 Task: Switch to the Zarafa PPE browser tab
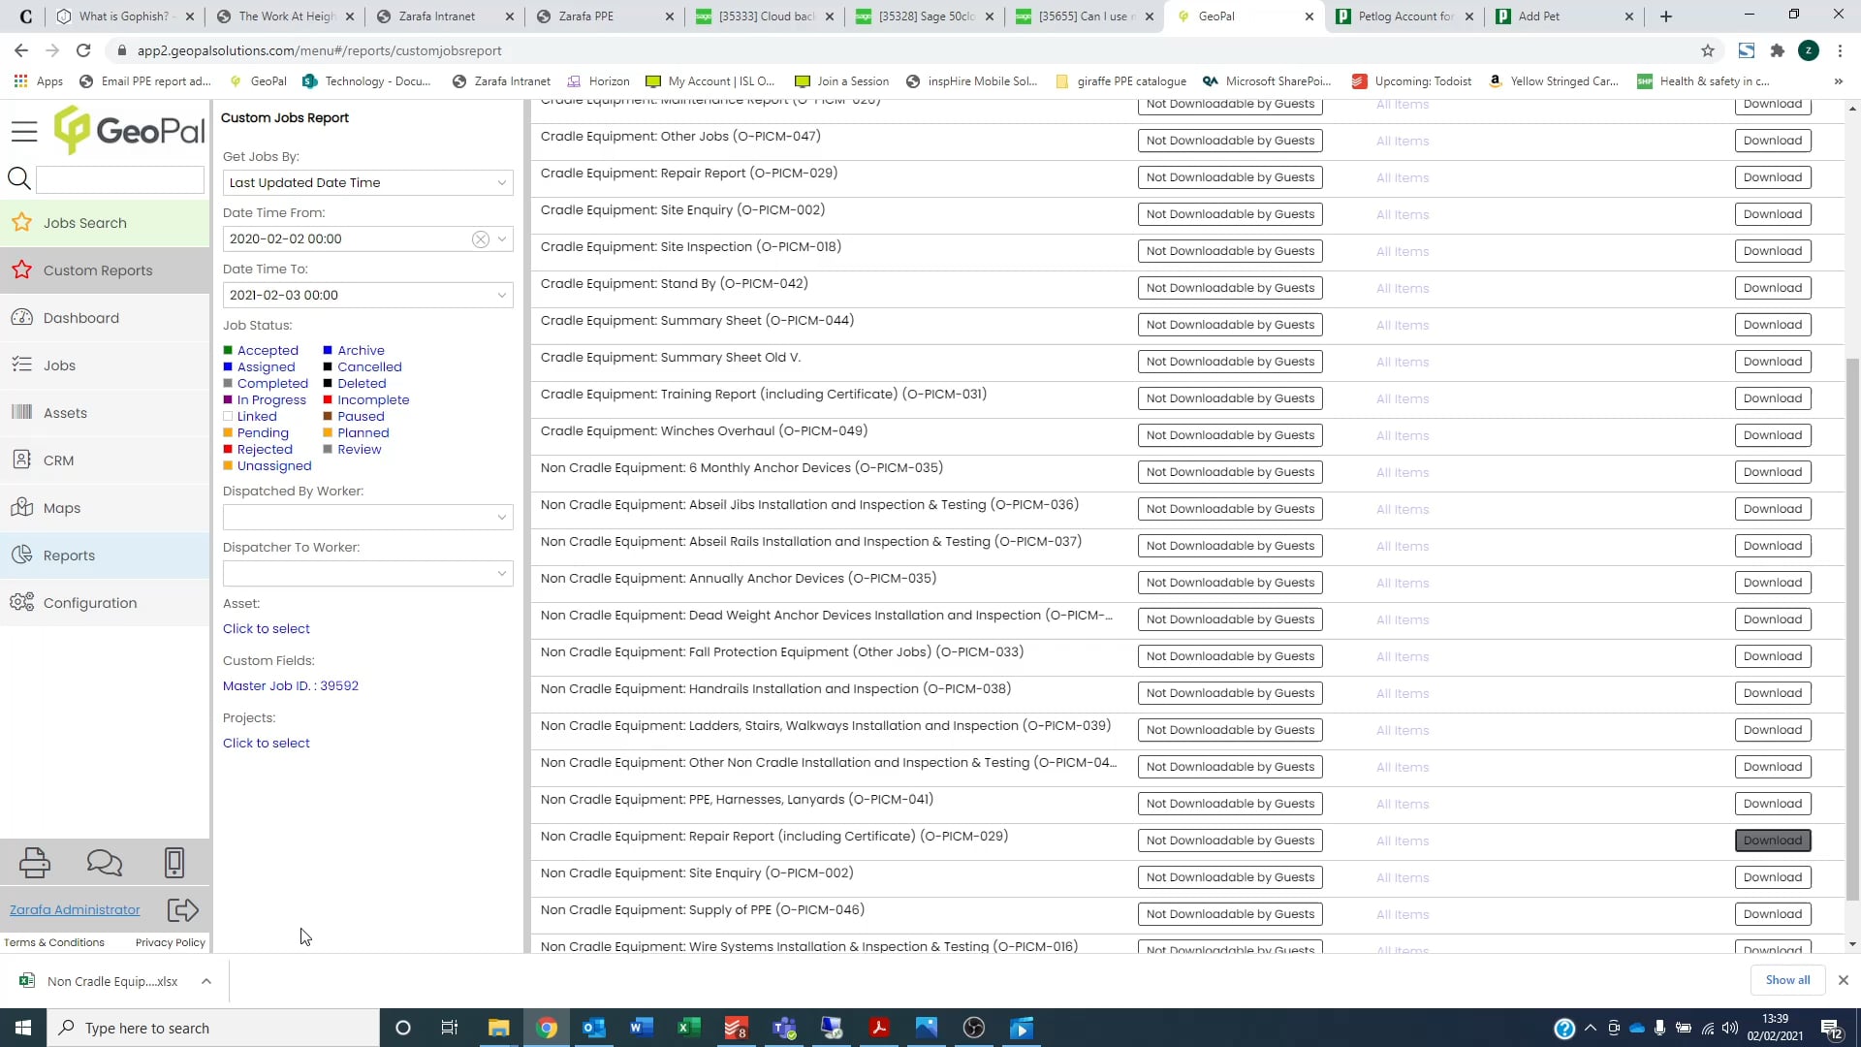point(586,16)
